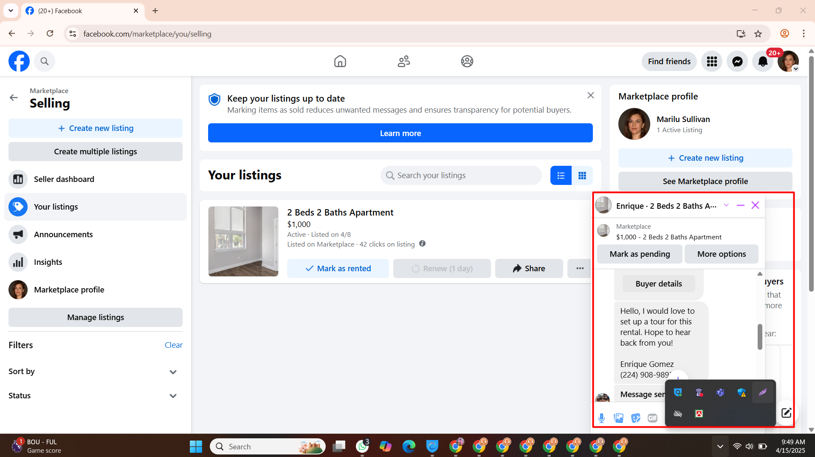Click the clicks on listing info icon

tap(422, 244)
